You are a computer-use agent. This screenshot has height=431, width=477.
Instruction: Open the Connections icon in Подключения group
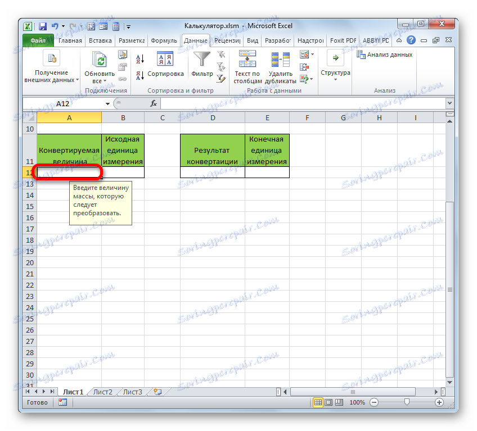(123, 55)
